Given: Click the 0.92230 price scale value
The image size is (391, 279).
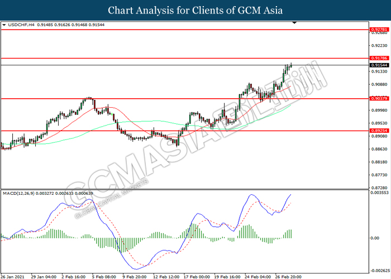Looking at the screenshot, I should 379,46.
